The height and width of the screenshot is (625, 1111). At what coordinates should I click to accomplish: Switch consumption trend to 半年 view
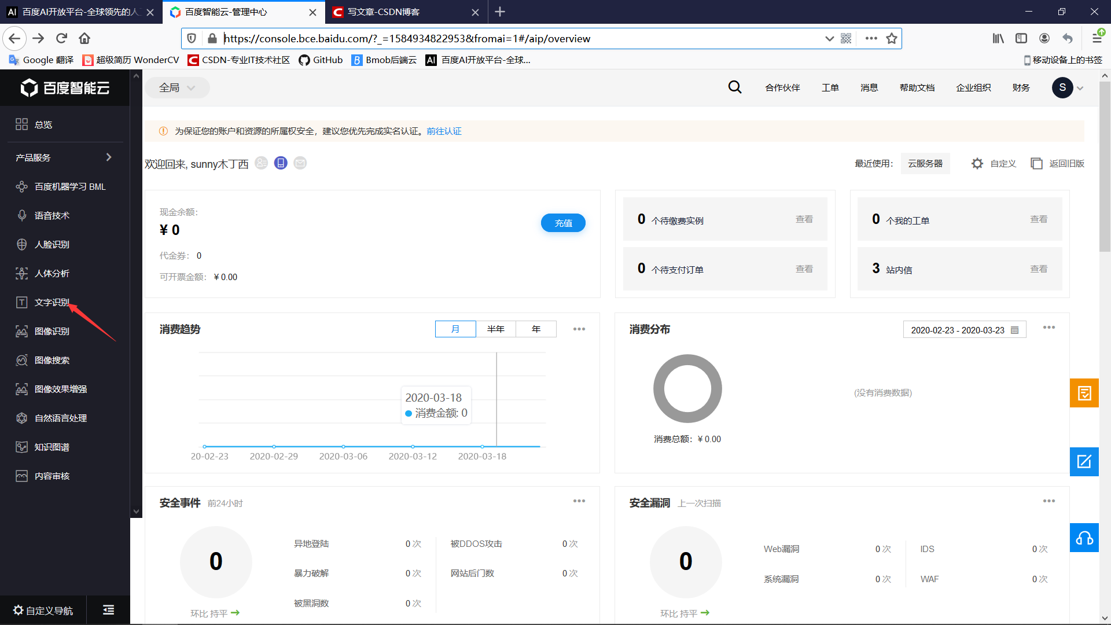point(496,329)
